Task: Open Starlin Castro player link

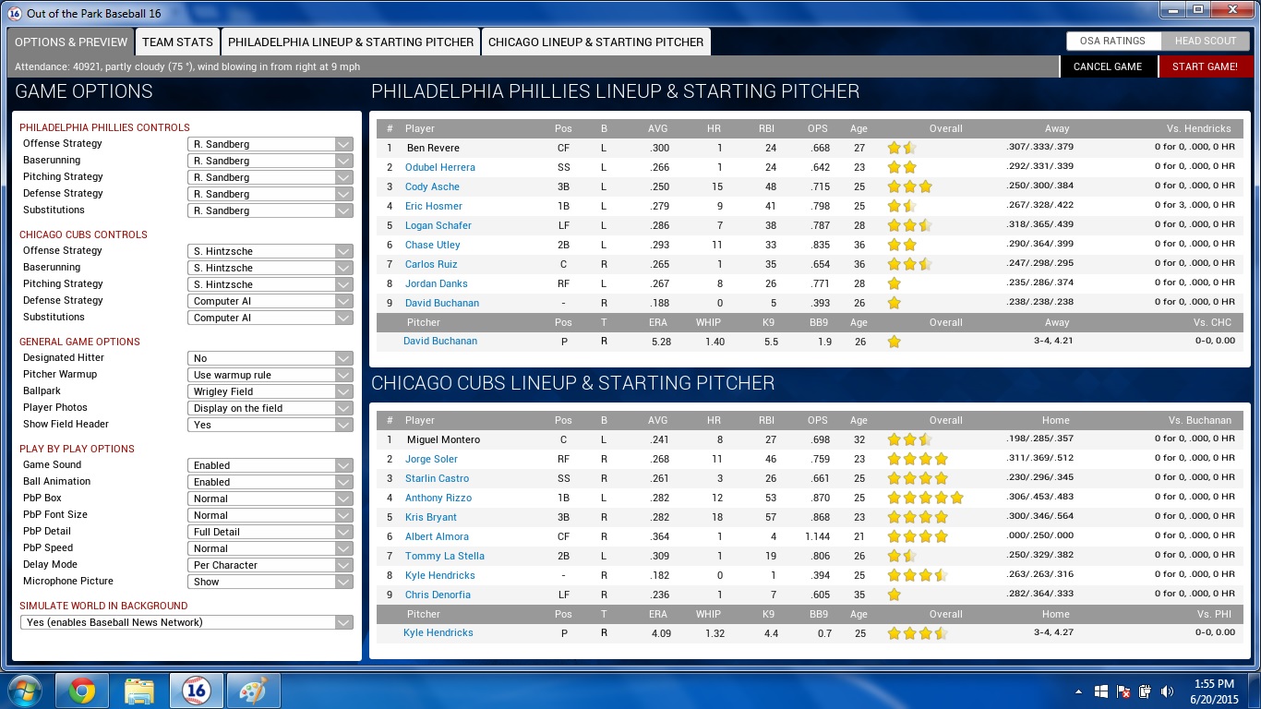Action: pyautogui.click(x=437, y=478)
